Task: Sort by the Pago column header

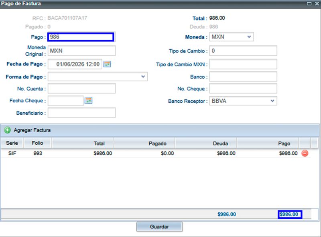Action: point(268,143)
